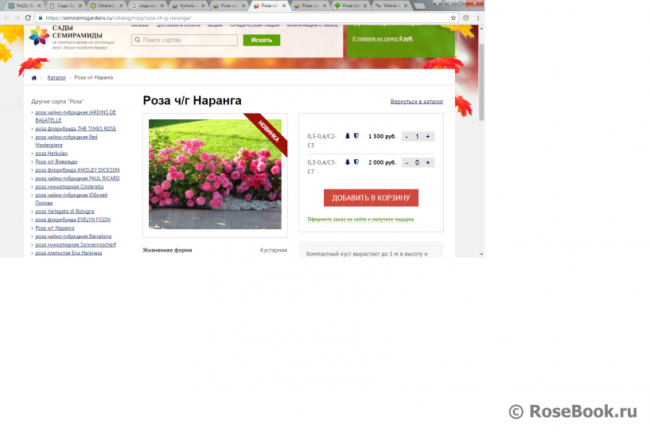Bookmark the page with the star icon
Screen dimensions: 650x432
pyautogui.click(x=453, y=18)
